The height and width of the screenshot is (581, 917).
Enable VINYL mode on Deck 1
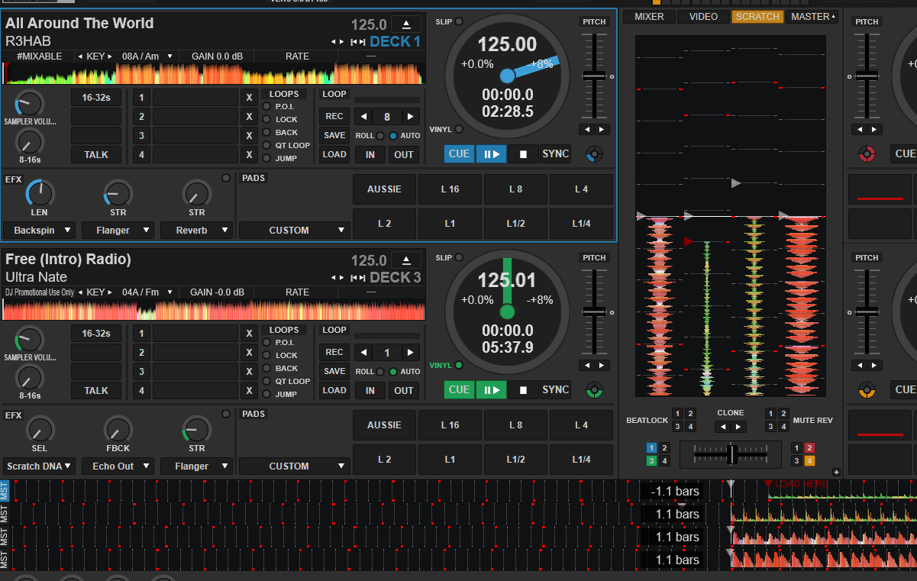459,130
